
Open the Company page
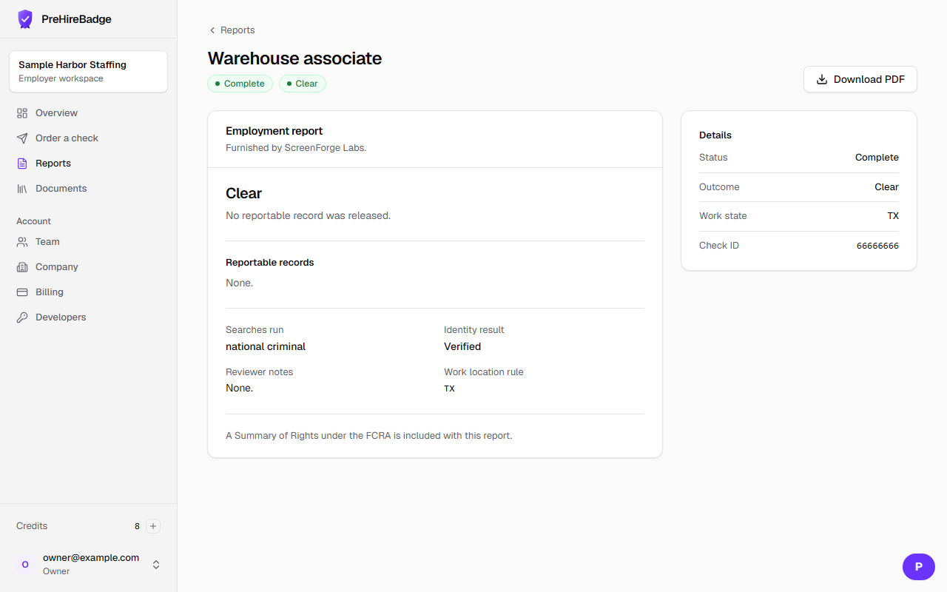[x=89, y=267]
